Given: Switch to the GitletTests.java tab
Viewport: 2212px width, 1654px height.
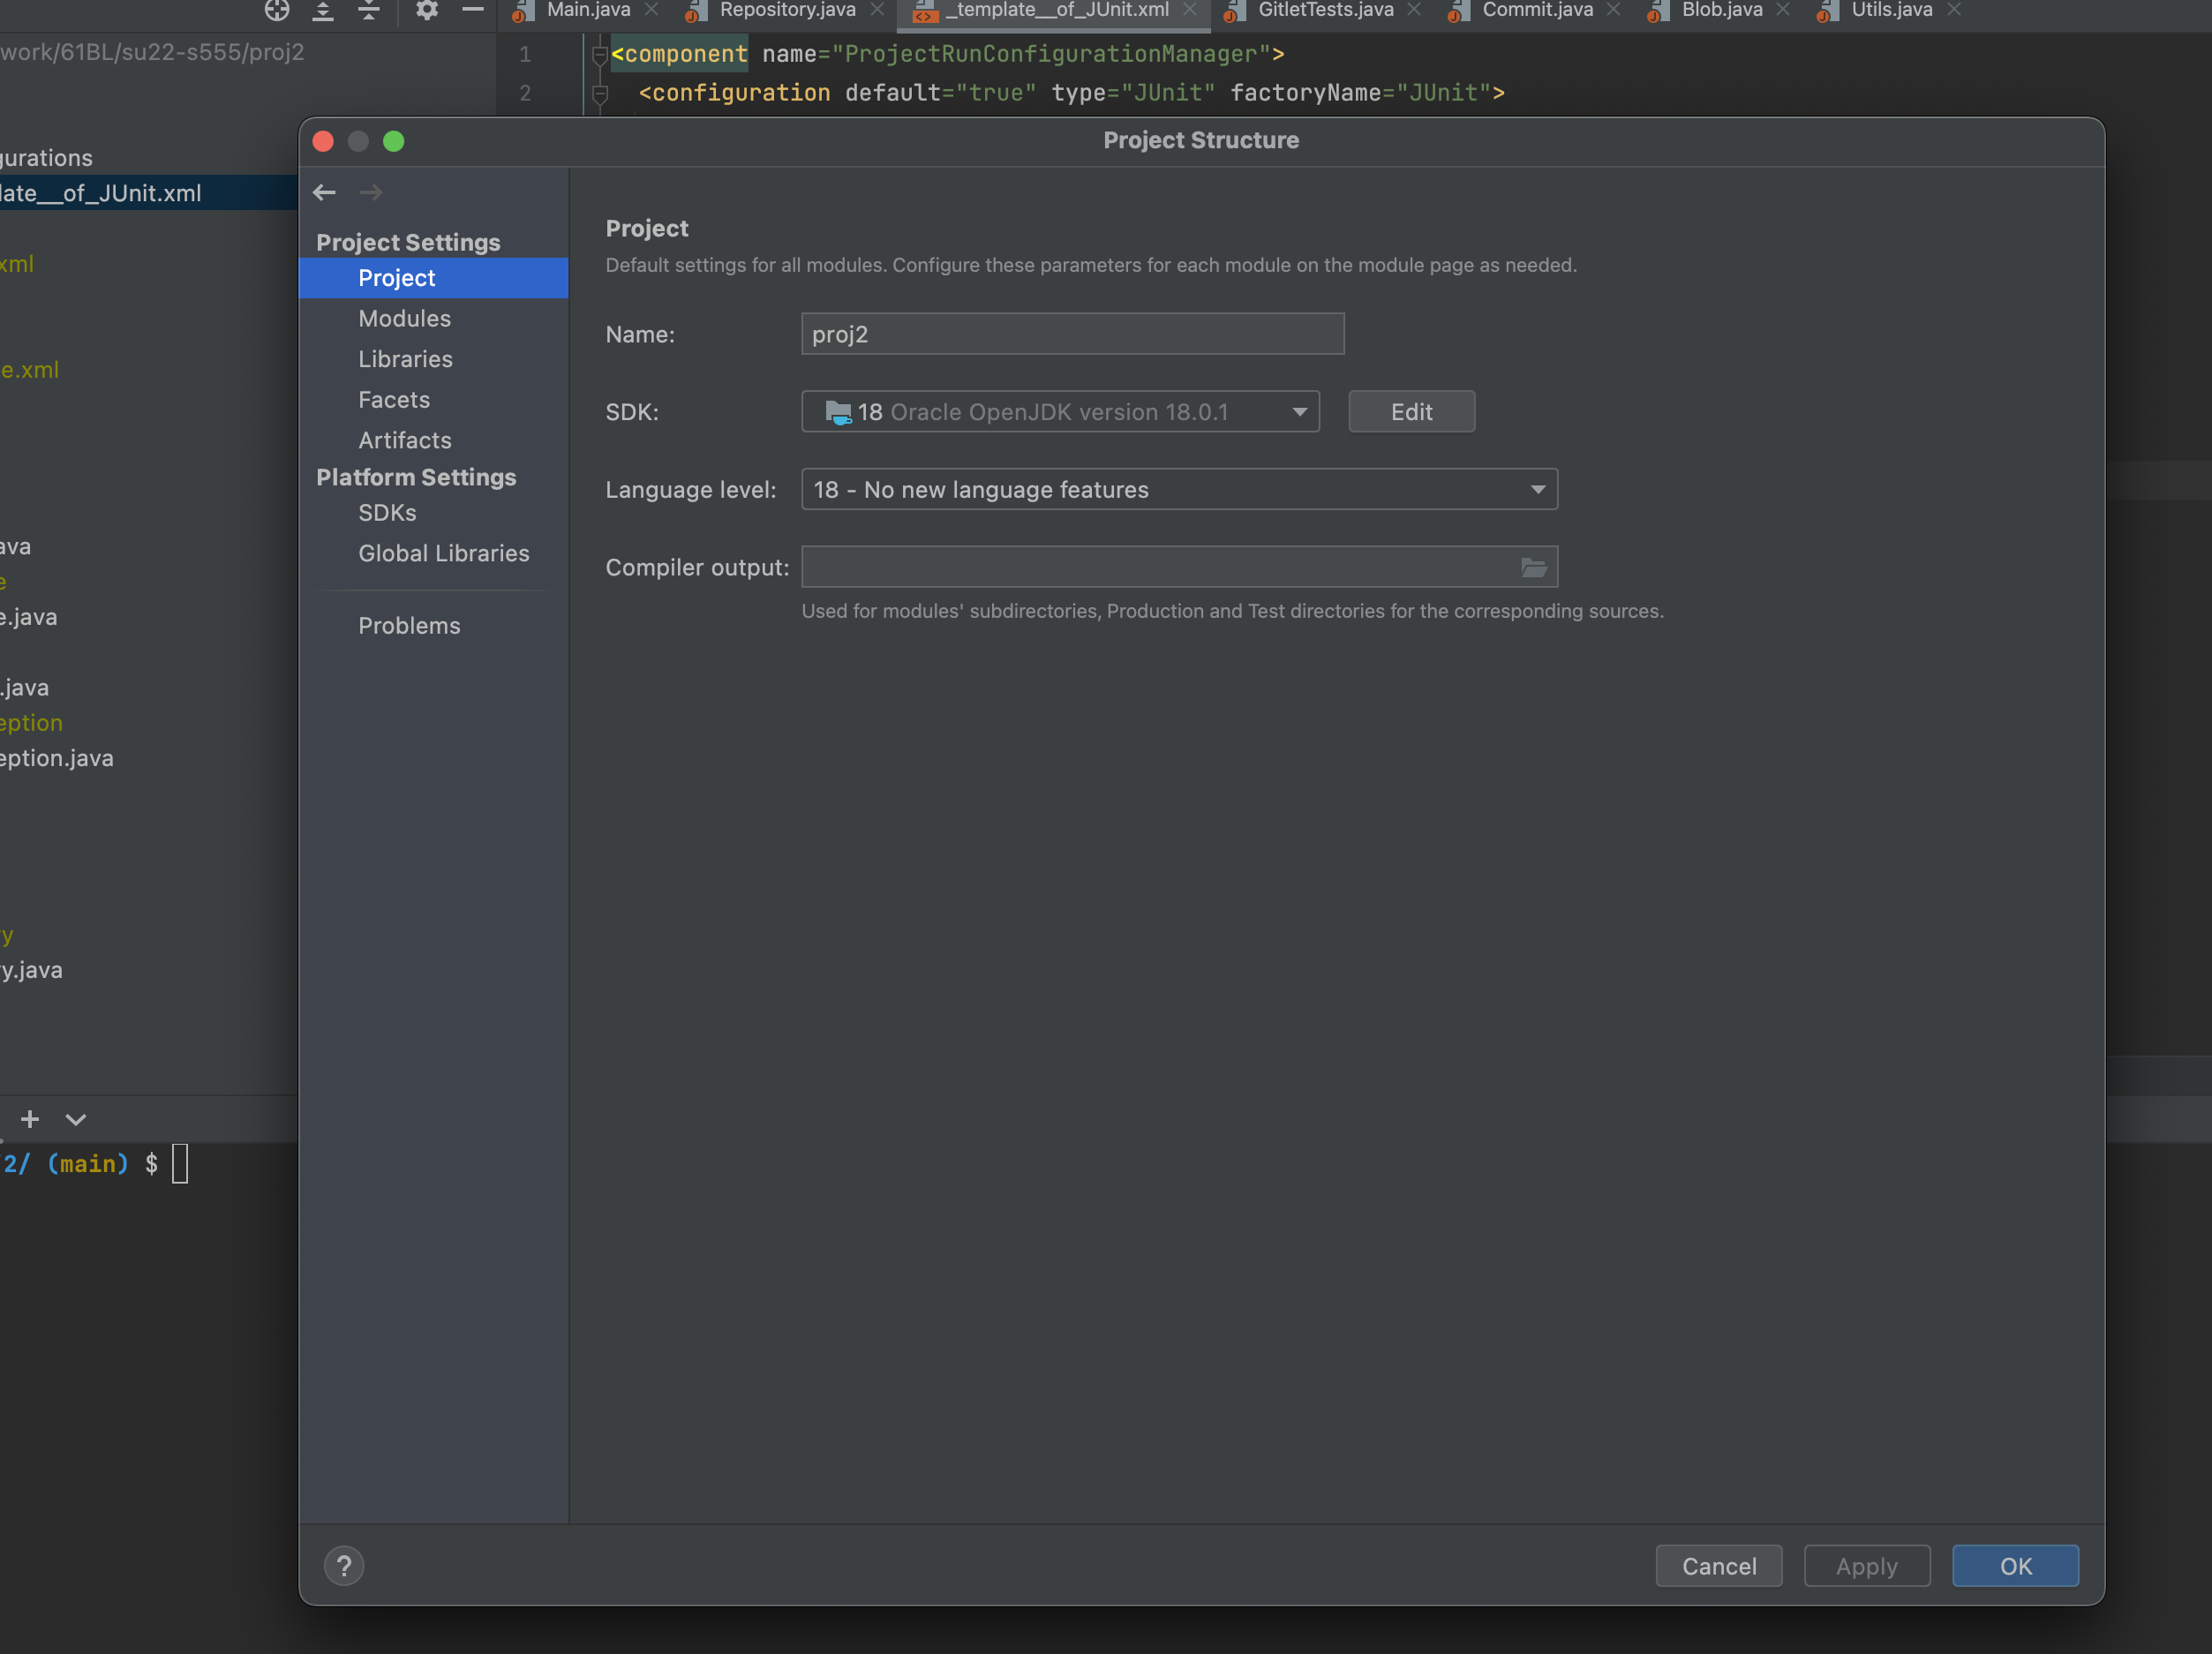Looking at the screenshot, I should coord(1324,10).
